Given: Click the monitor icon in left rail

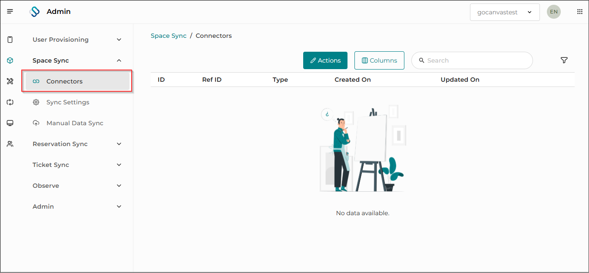Looking at the screenshot, I should coord(10,123).
